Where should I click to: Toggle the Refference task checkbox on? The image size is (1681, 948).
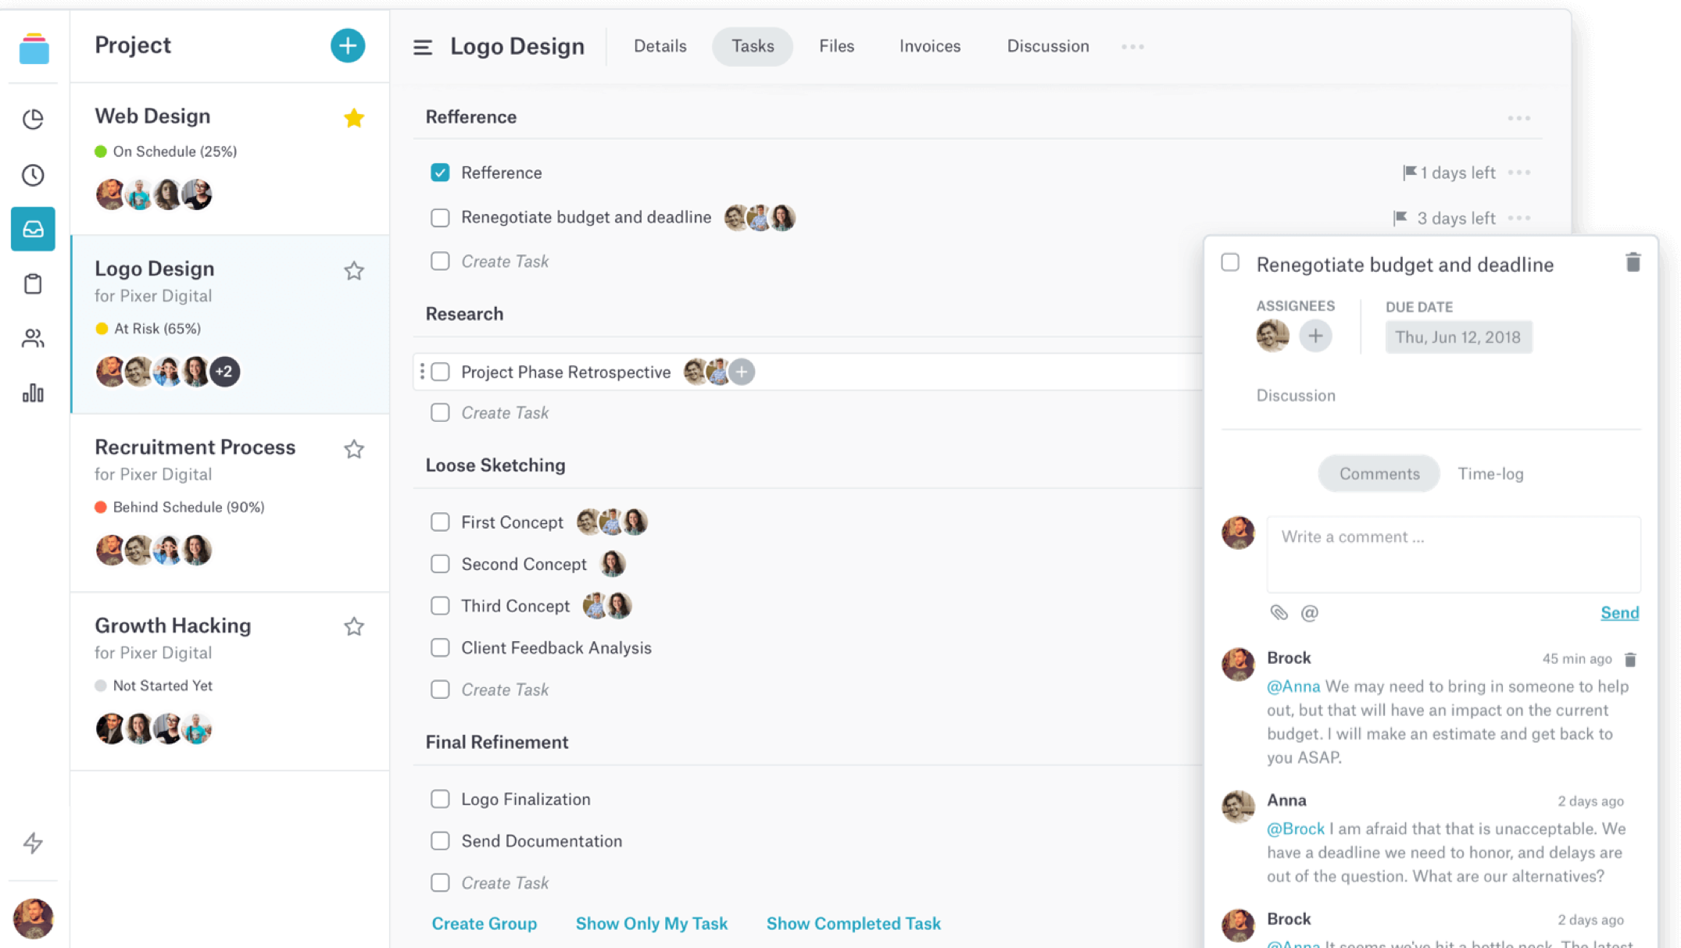[x=441, y=172]
